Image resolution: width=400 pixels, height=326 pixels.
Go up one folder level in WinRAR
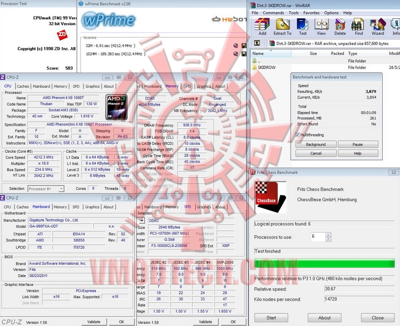point(257,43)
